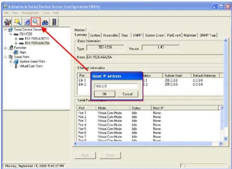The height and width of the screenshot is (169, 232).
Task: Select EKI-1526-A38711 in the device tree
Action: tap(37, 39)
